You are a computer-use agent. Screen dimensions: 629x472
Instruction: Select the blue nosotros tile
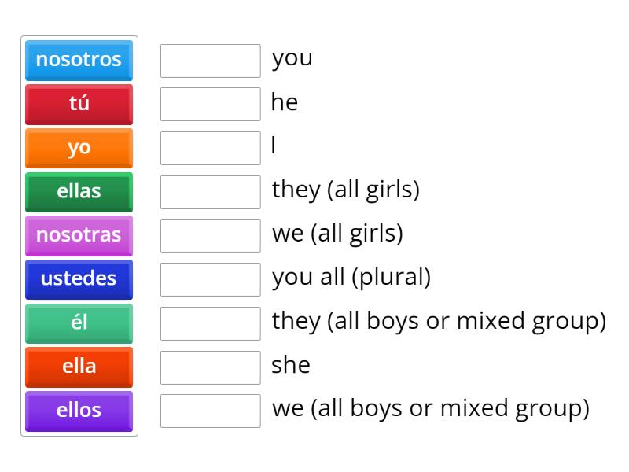[79, 61]
